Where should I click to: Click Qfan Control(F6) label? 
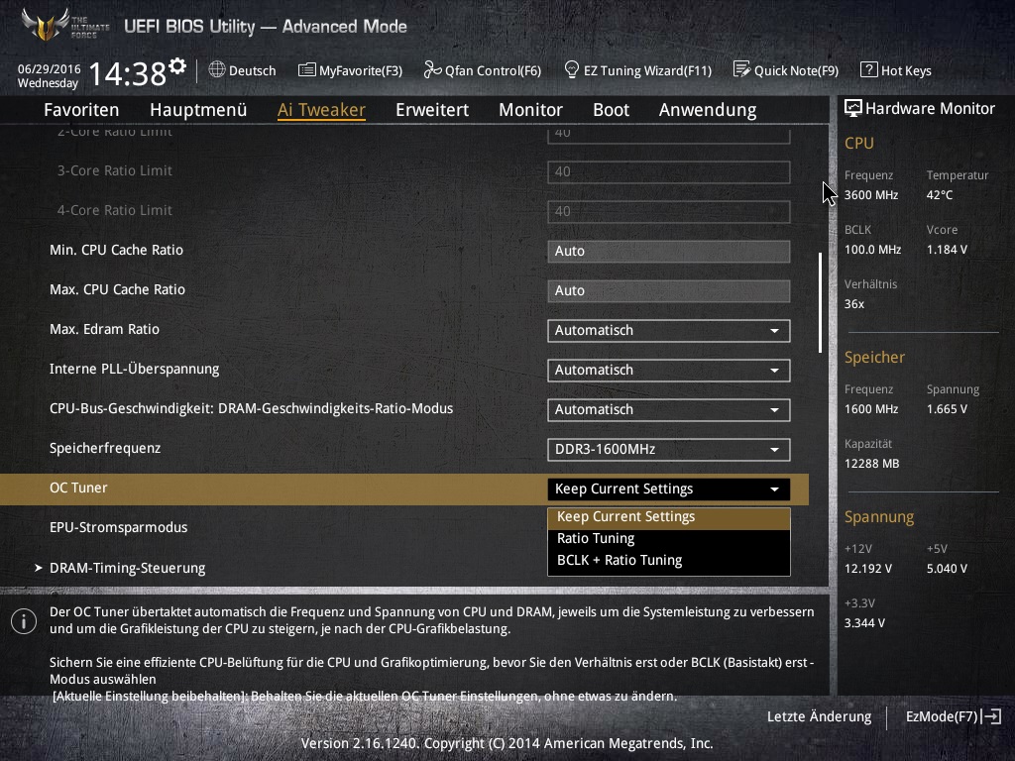[493, 70]
